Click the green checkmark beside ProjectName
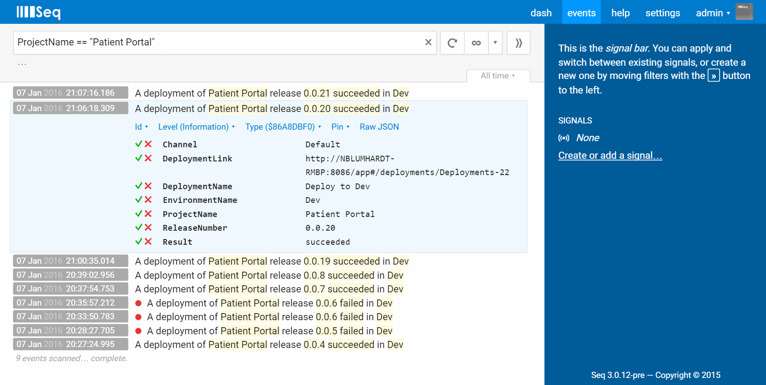 tap(139, 213)
